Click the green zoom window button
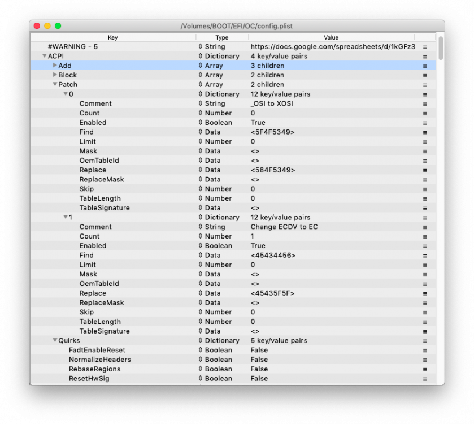The height and width of the screenshot is (424, 474). click(x=58, y=25)
